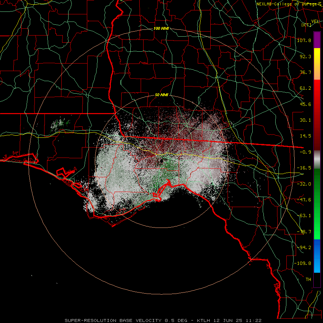
Task: Select the -16.5 value on velocity scale
Action: point(304,168)
